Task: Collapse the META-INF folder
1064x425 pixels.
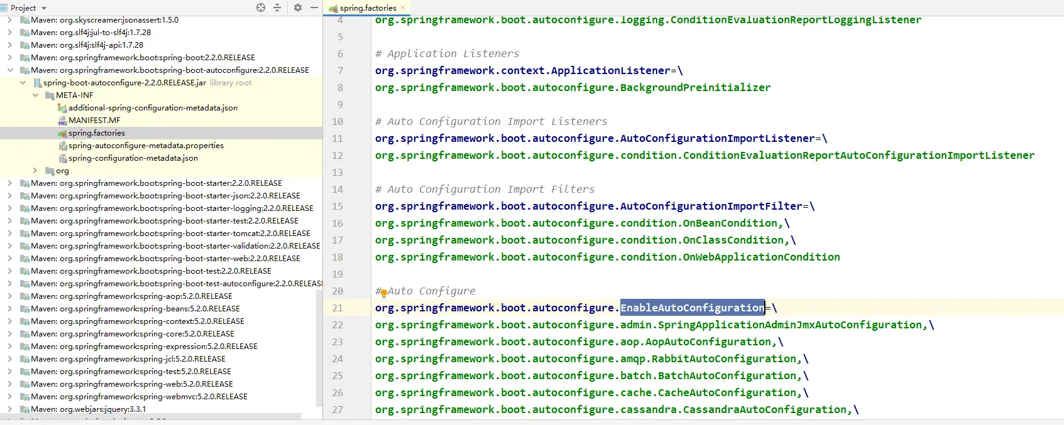Action: (x=35, y=95)
